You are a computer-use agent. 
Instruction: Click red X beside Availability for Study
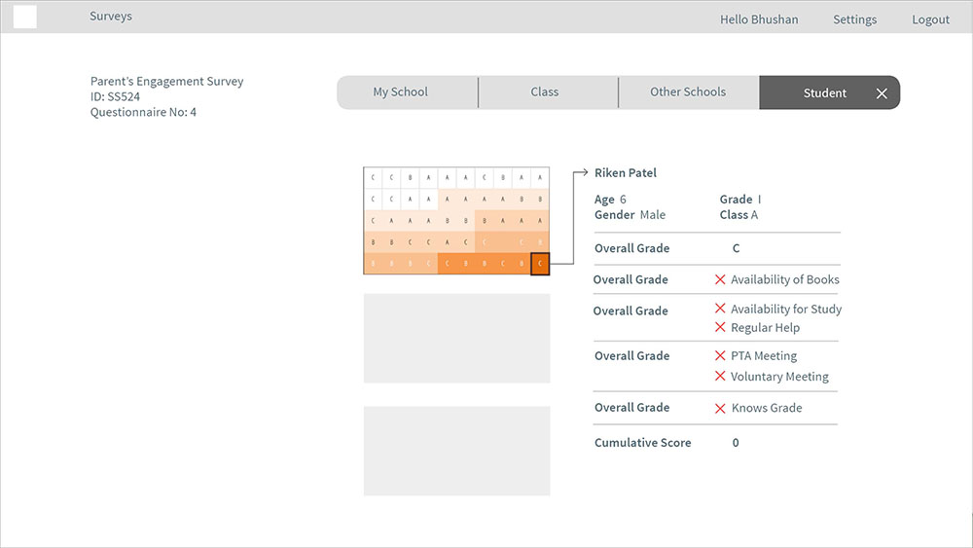point(720,309)
